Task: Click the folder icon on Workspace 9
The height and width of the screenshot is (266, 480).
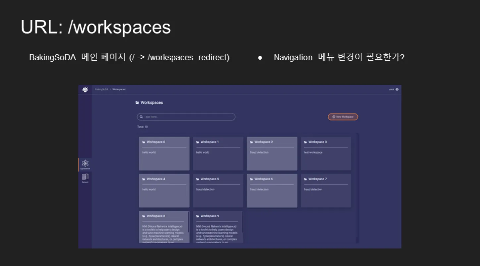Action: (x=198, y=216)
